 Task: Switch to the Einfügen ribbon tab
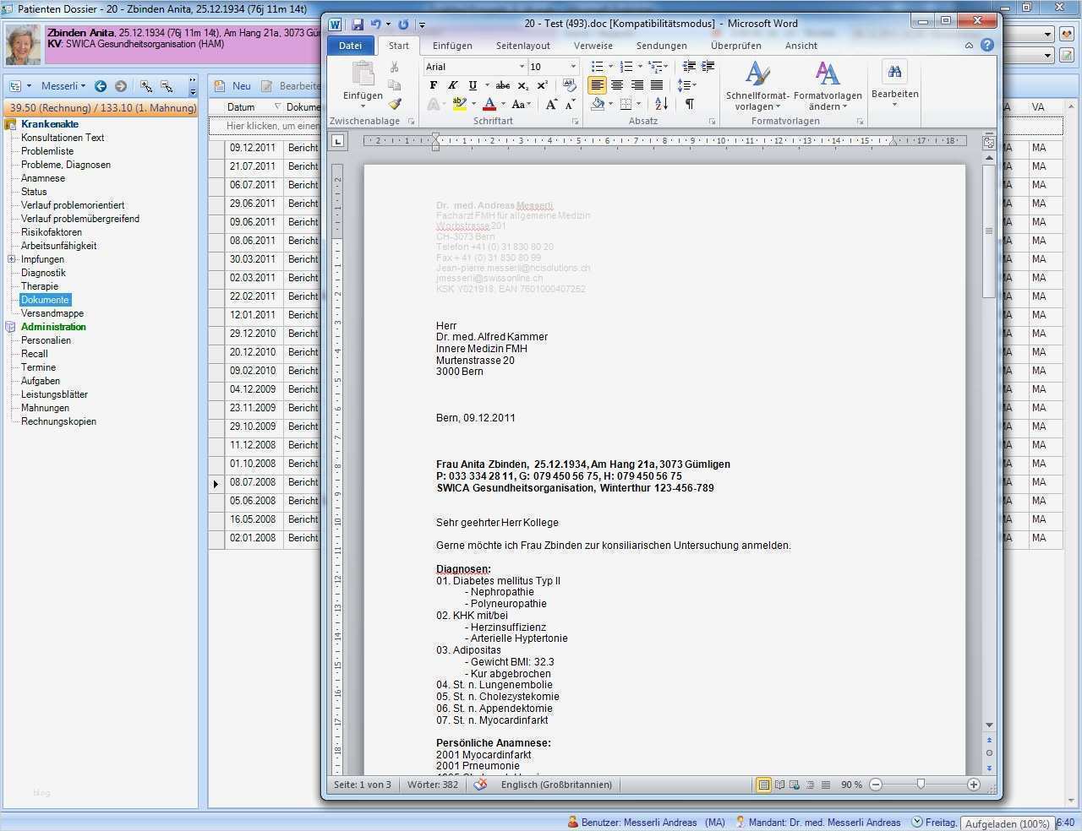452,46
